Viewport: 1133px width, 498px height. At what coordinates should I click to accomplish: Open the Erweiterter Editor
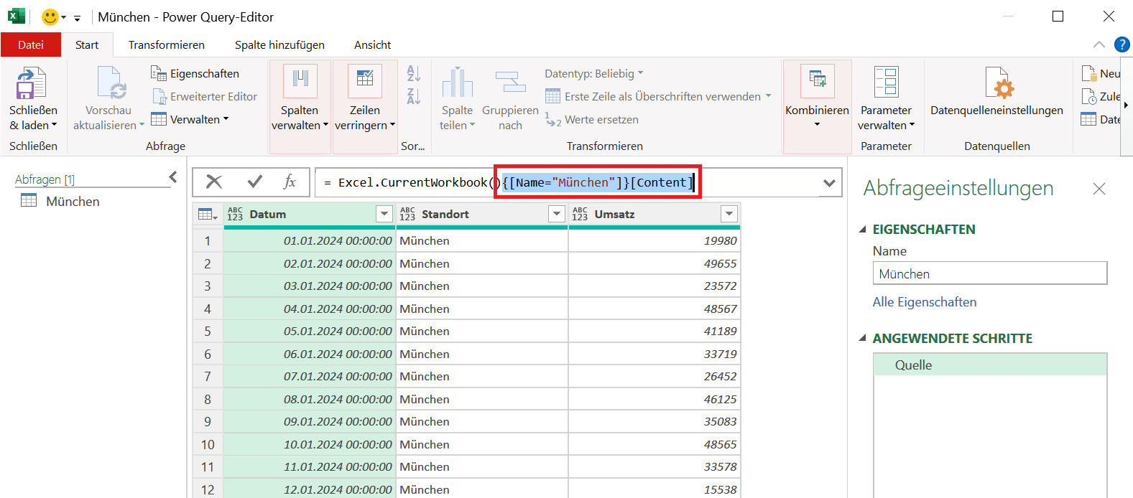click(204, 96)
